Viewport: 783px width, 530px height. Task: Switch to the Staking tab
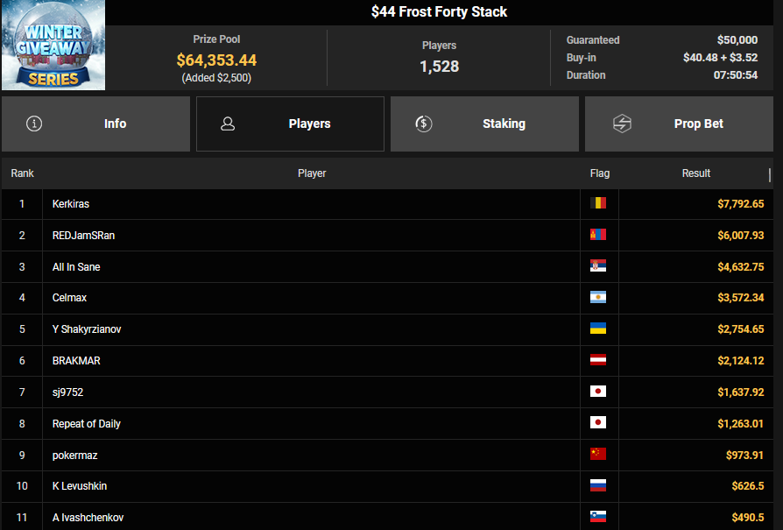pyautogui.click(x=484, y=124)
